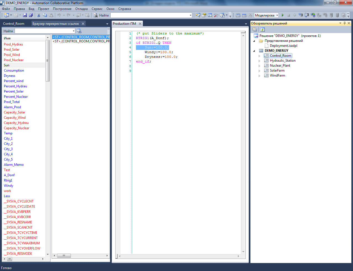353x271 pixels.
Task: Toggle auto-hide pin on Обозреватель решений panel
Action: (344, 23)
